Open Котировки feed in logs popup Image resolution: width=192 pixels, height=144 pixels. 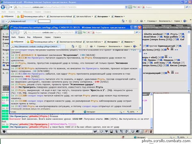click(x=112, y=42)
